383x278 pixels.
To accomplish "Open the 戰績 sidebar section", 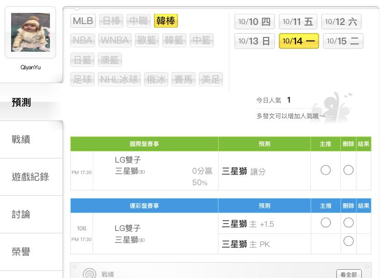I will (x=22, y=139).
